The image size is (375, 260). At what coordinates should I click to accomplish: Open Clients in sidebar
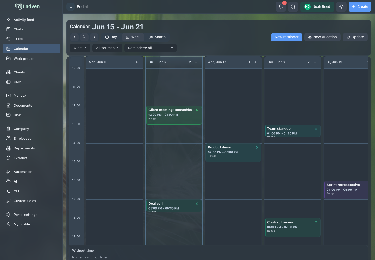tap(31, 72)
